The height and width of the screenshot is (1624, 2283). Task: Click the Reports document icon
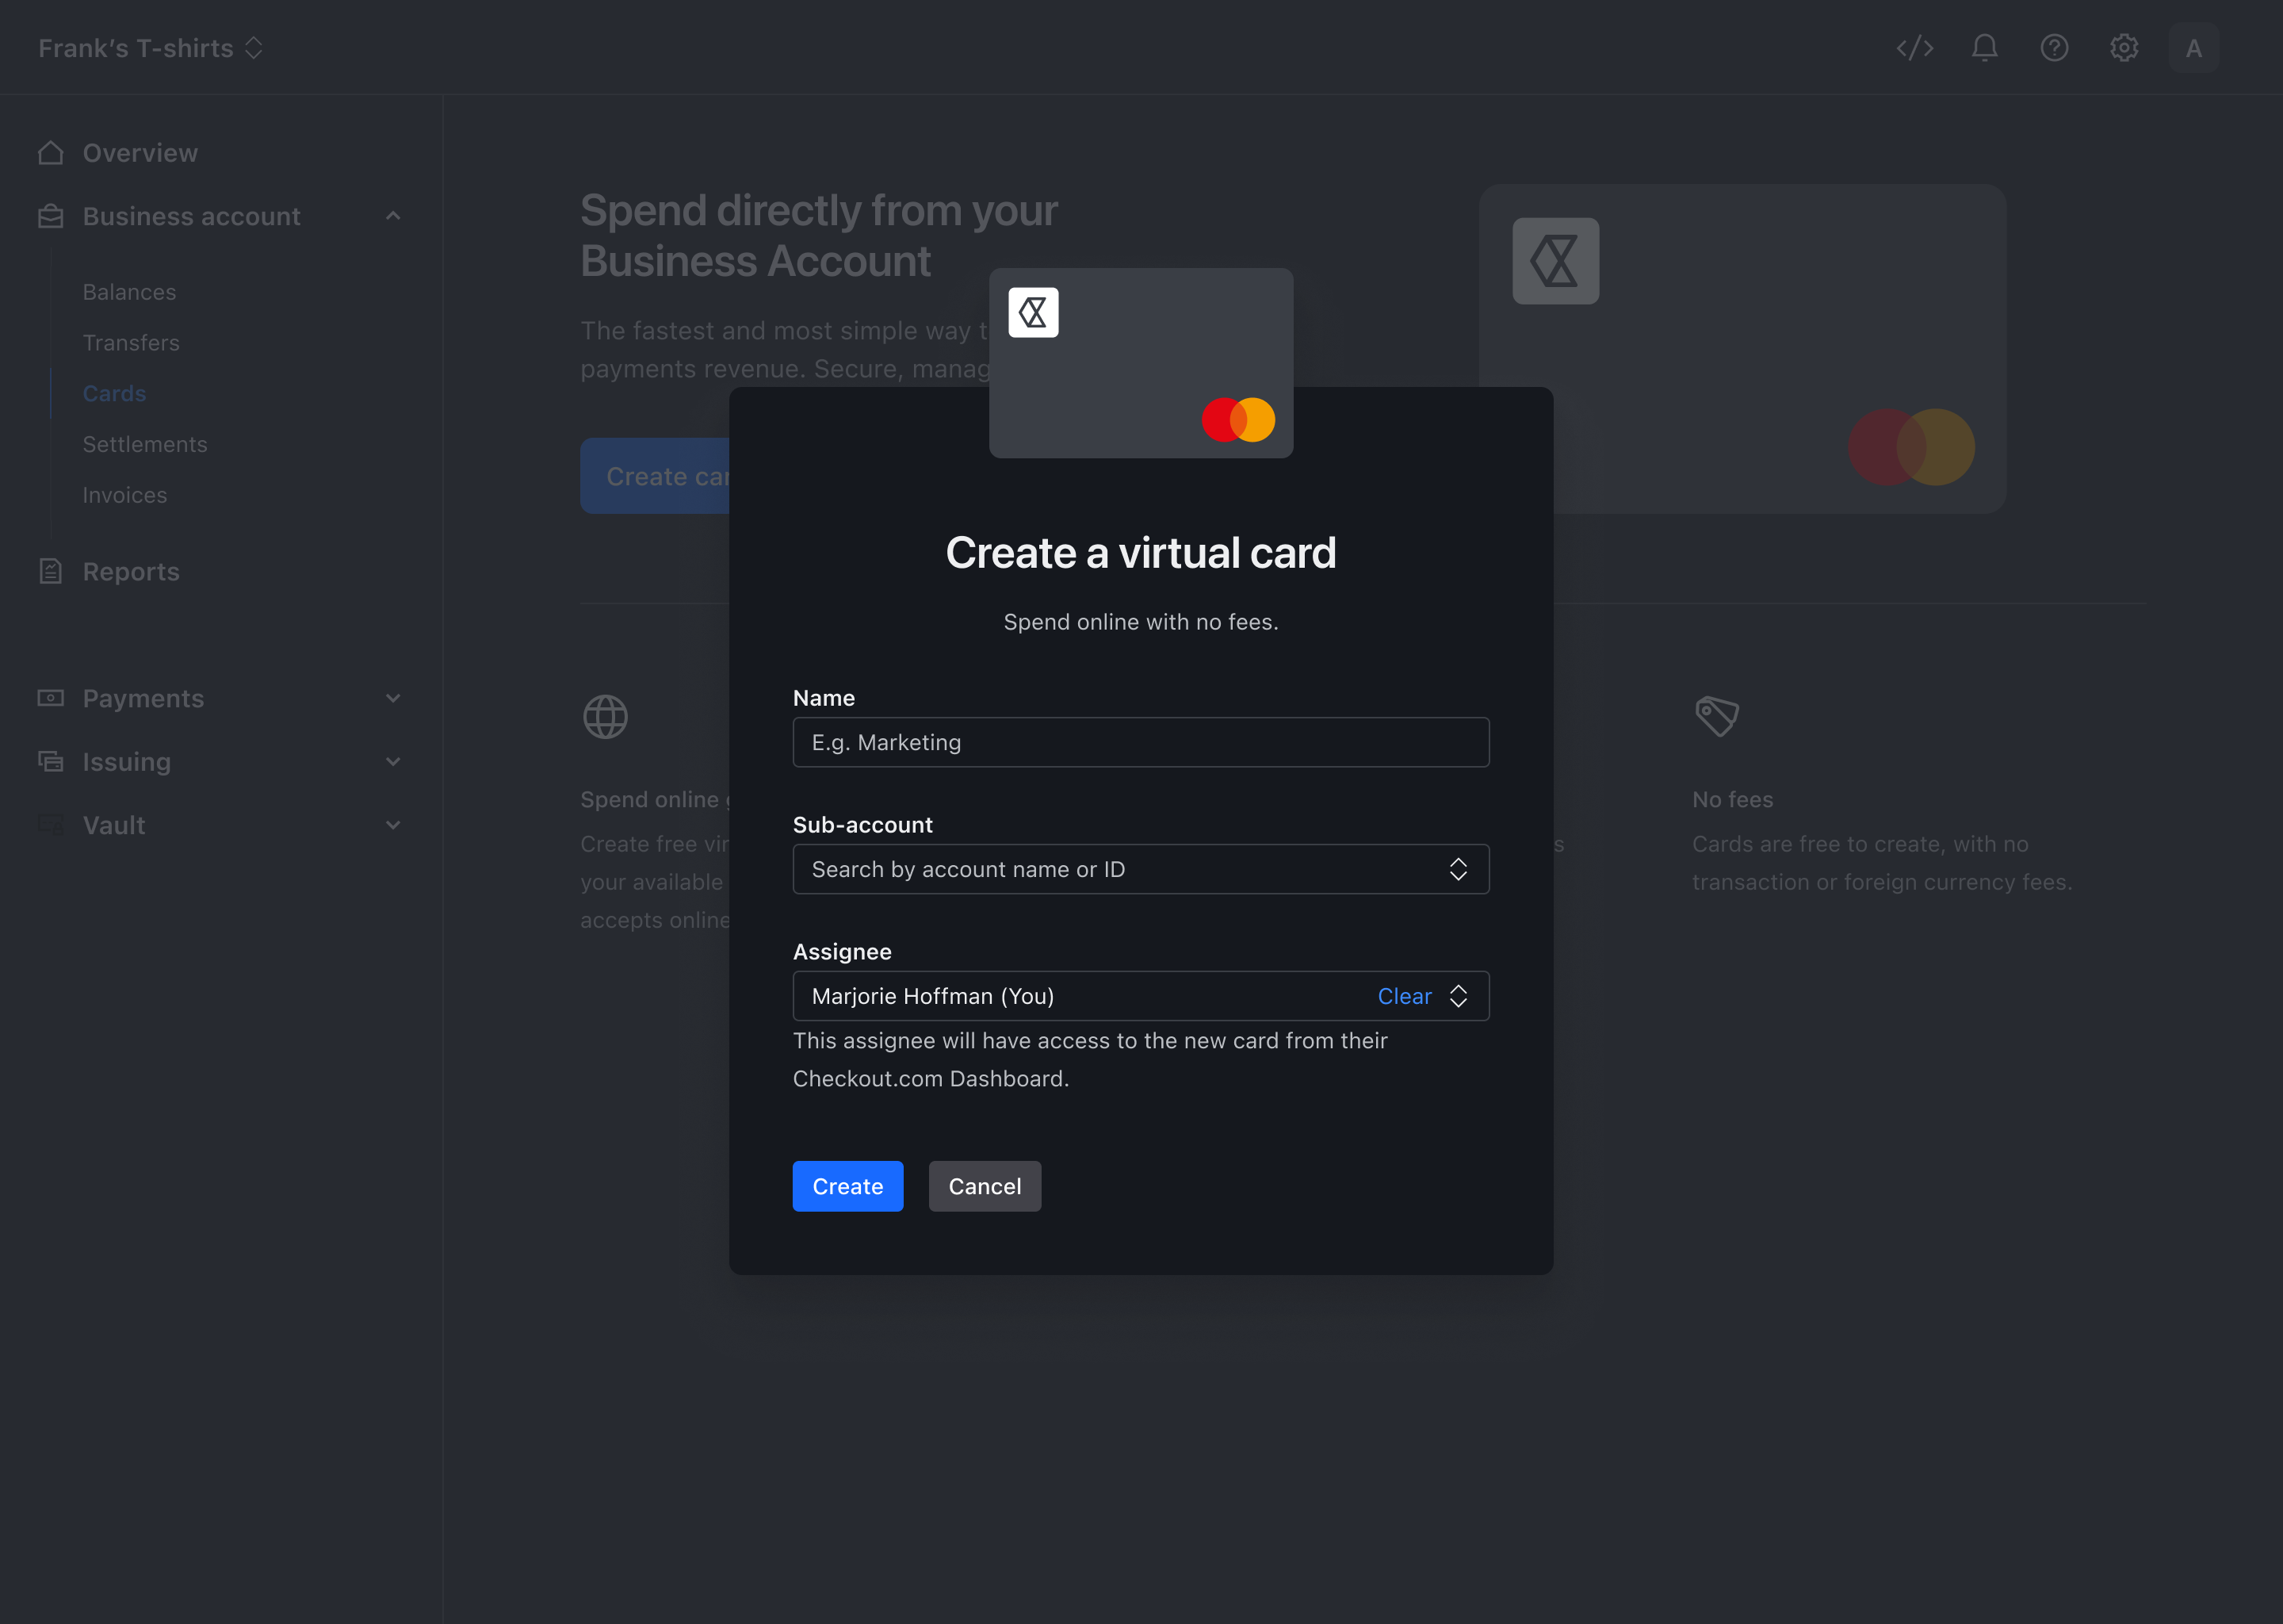pyautogui.click(x=51, y=571)
